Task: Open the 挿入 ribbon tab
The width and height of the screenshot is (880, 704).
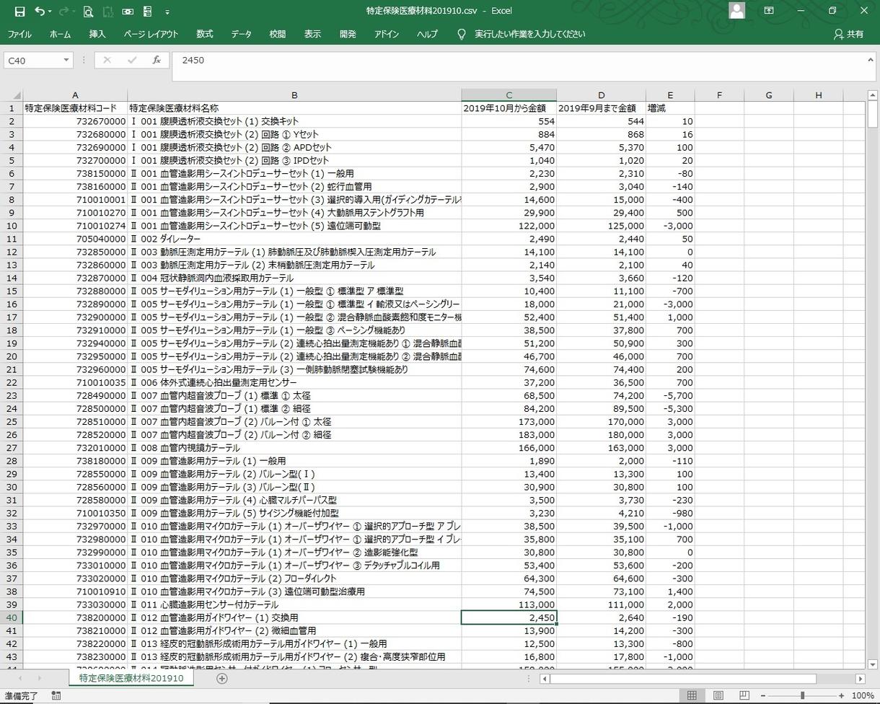Action: click(97, 34)
